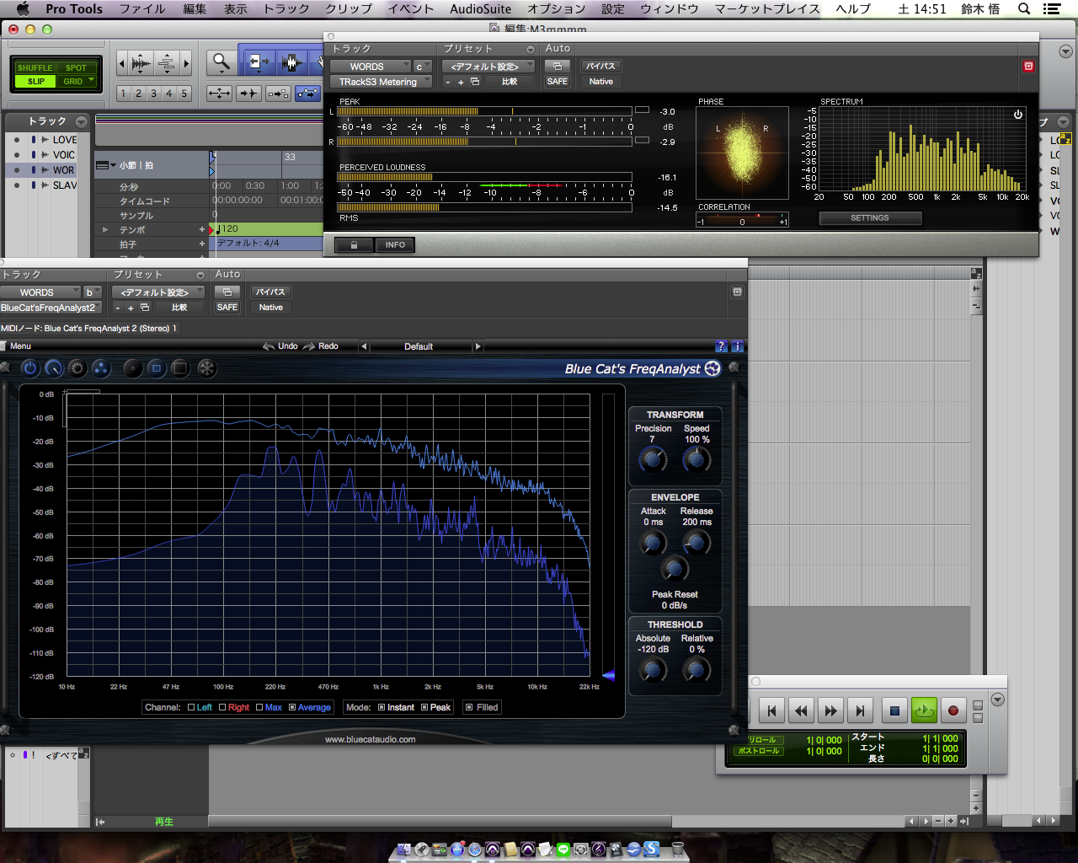Click Go to End in Transport
The width and height of the screenshot is (1078, 863).
[x=860, y=711]
